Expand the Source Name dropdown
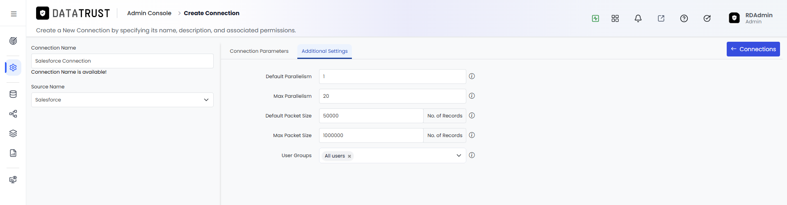Image resolution: width=787 pixels, height=205 pixels. (206, 100)
